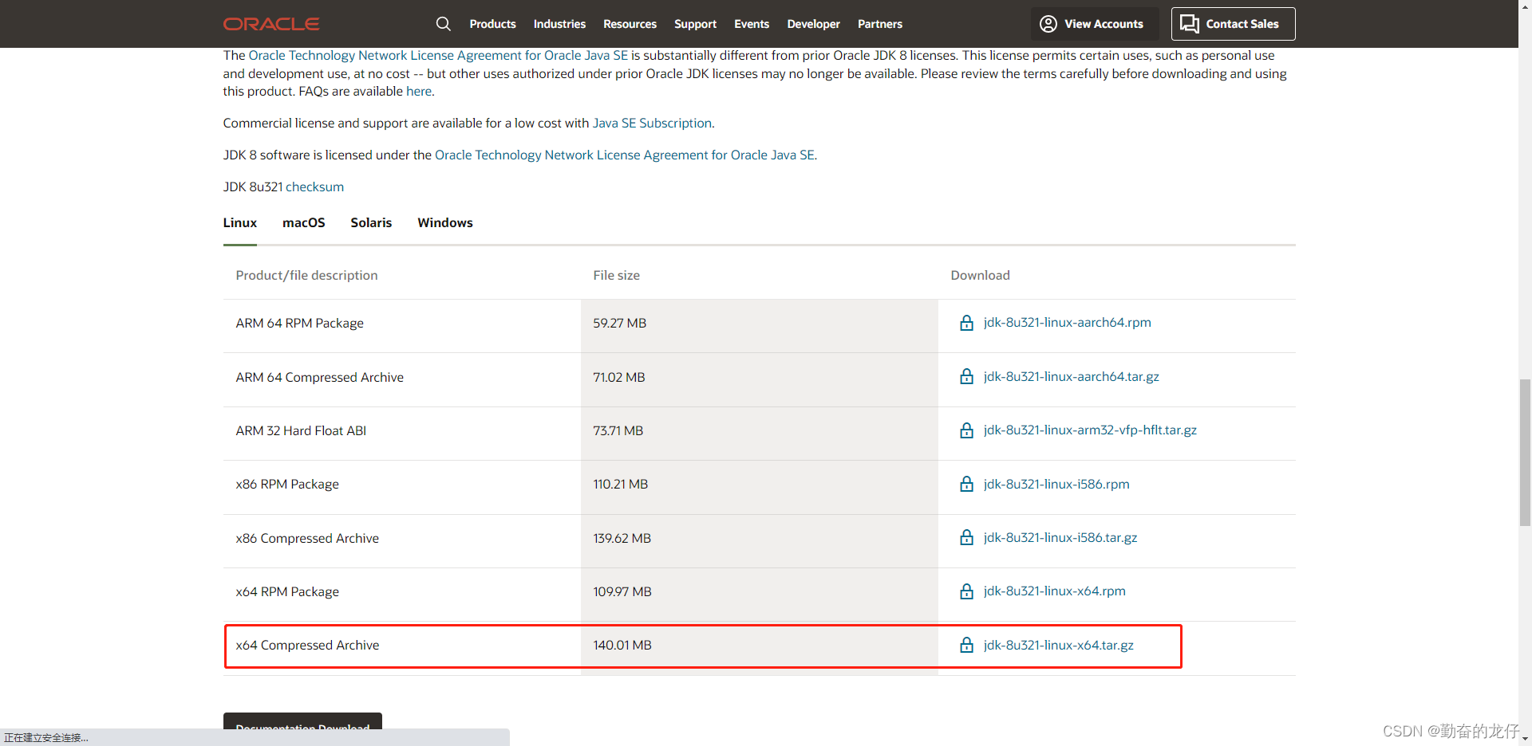Download jdk-8u321-linux-x64.rpm
The width and height of the screenshot is (1532, 746).
[x=1054, y=591]
